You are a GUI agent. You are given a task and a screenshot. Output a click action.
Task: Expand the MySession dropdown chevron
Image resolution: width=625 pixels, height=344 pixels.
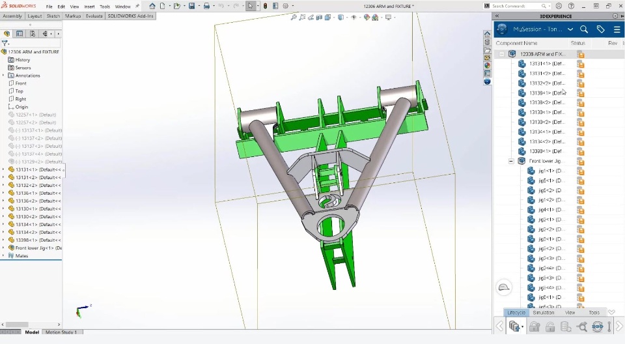[x=570, y=29]
